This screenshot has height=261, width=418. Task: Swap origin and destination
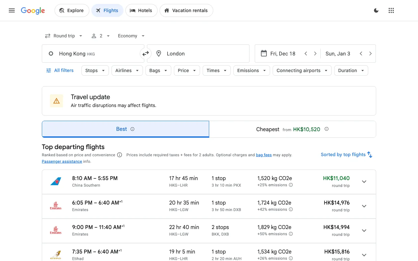[x=146, y=54]
